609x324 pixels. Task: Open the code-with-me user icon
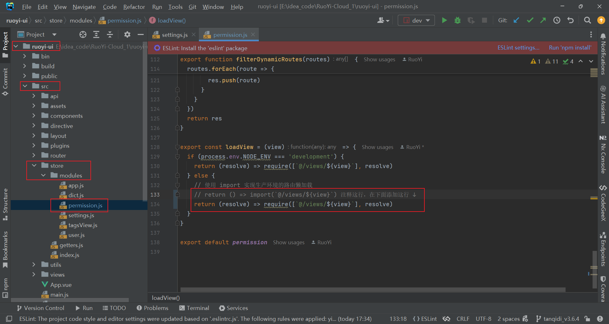coord(383,20)
